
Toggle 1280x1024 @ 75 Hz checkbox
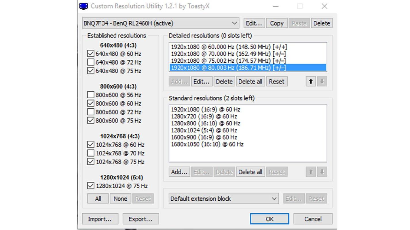click(x=91, y=186)
